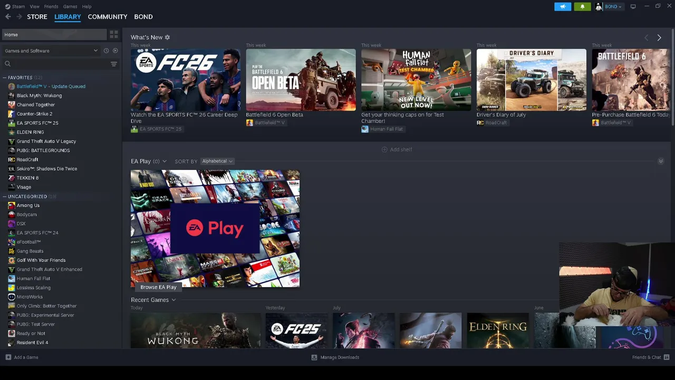Click the library search field
This screenshot has width=675, height=380.
coord(61,64)
